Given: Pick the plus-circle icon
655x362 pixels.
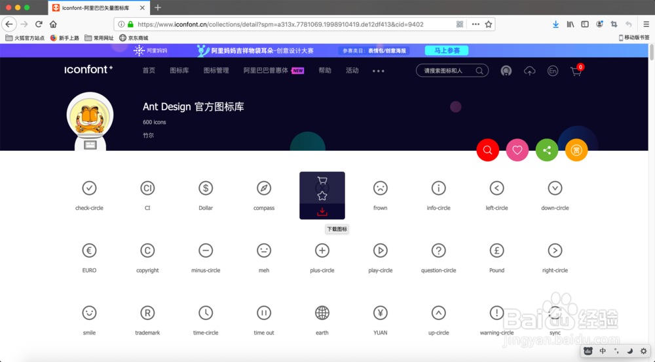Looking at the screenshot, I should tap(322, 251).
